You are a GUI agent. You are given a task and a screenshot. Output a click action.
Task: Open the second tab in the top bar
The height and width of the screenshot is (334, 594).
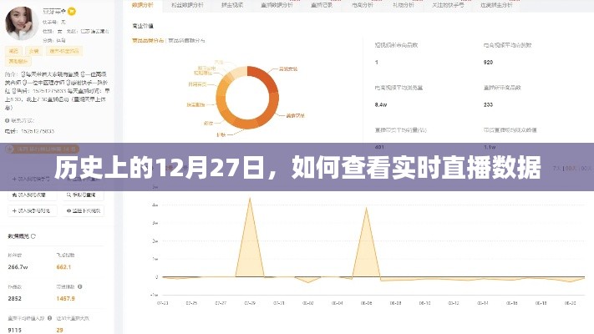187,5
